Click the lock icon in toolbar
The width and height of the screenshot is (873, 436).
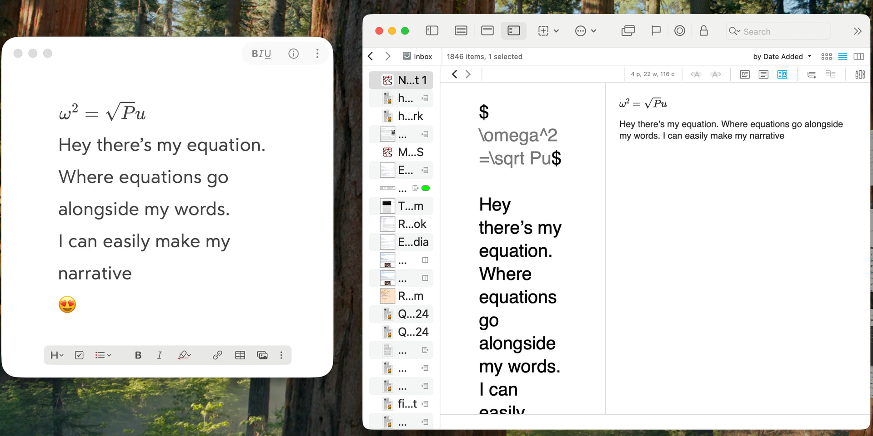703,31
